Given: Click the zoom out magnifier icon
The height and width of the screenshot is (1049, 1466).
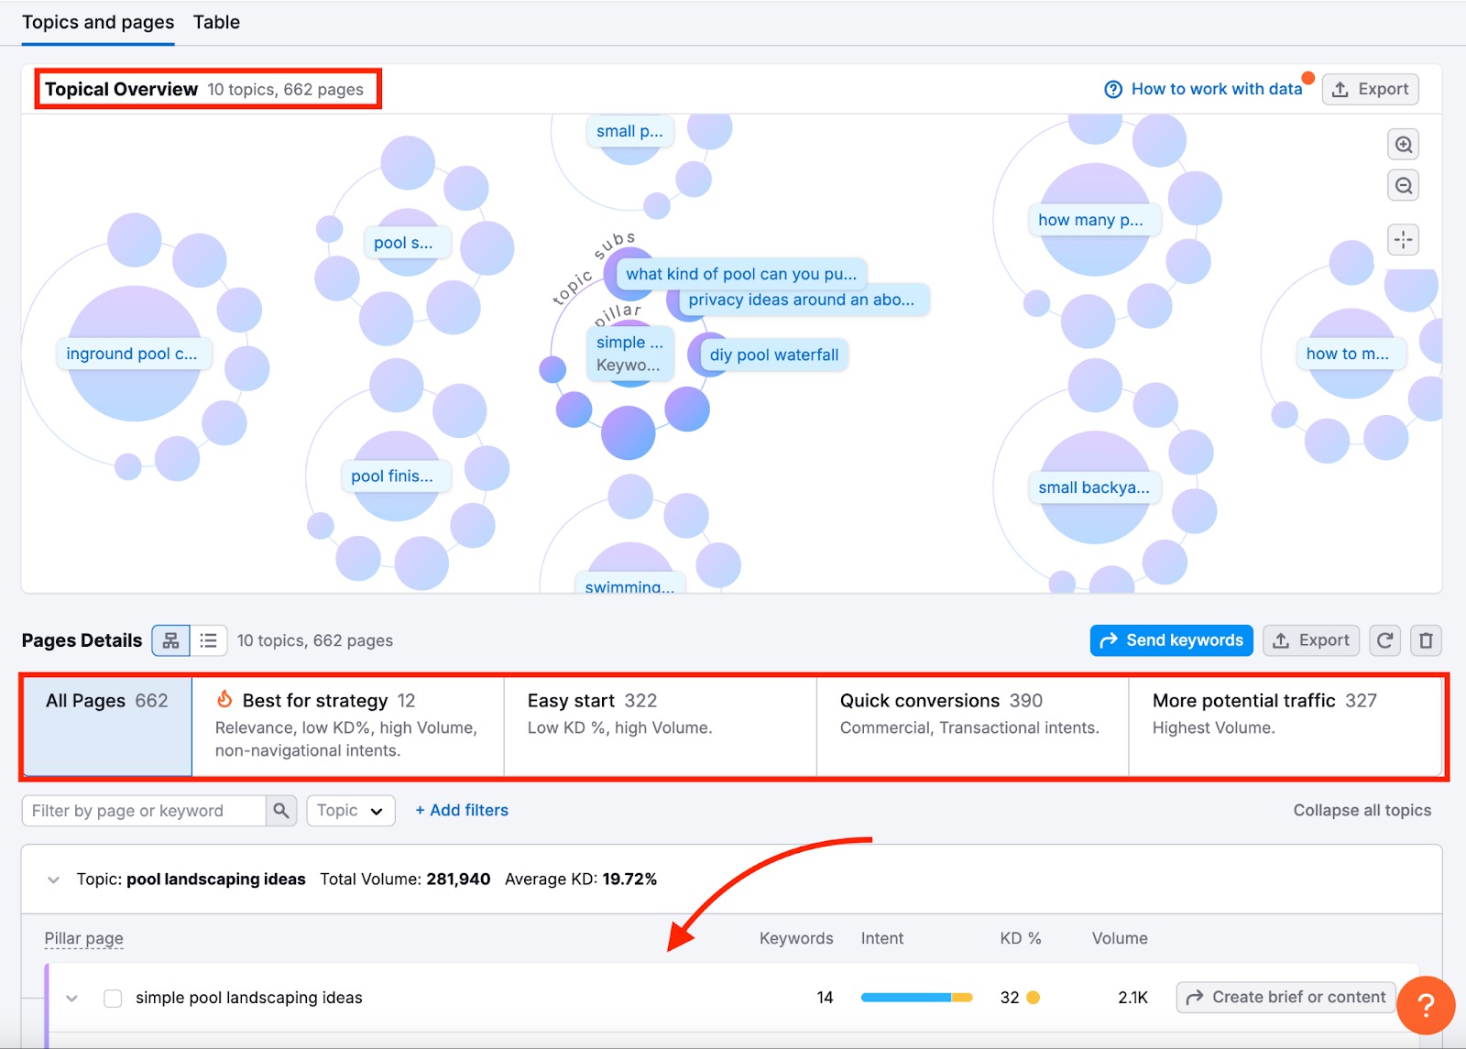Looking at the screenshot, I should tap(1403, 186).
